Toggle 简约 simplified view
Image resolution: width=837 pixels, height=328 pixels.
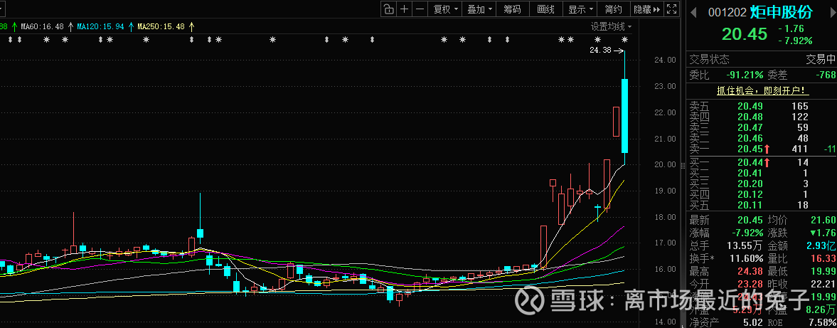(613, 9)
